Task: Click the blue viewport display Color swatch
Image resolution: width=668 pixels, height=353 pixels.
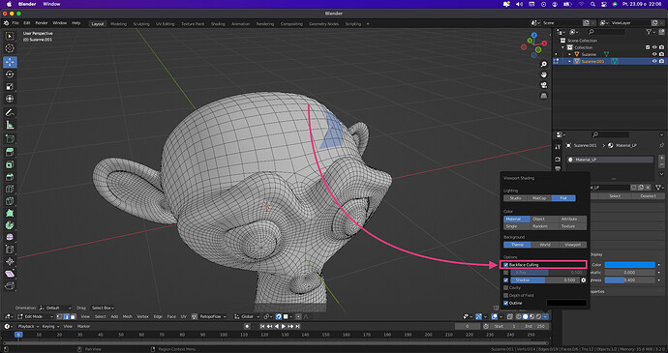Action: [x=629, y=265]
